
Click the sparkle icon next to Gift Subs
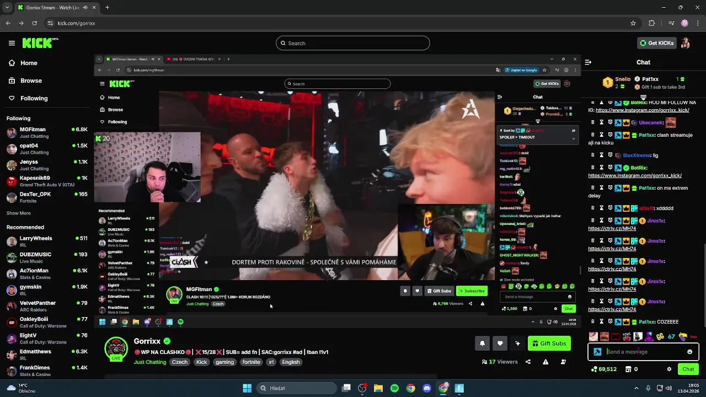[517, 344]
